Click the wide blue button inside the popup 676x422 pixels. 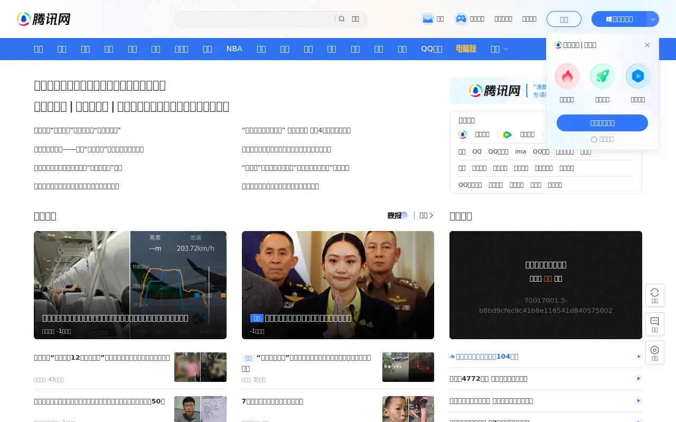pyautogui.click(x=602, y=123)
